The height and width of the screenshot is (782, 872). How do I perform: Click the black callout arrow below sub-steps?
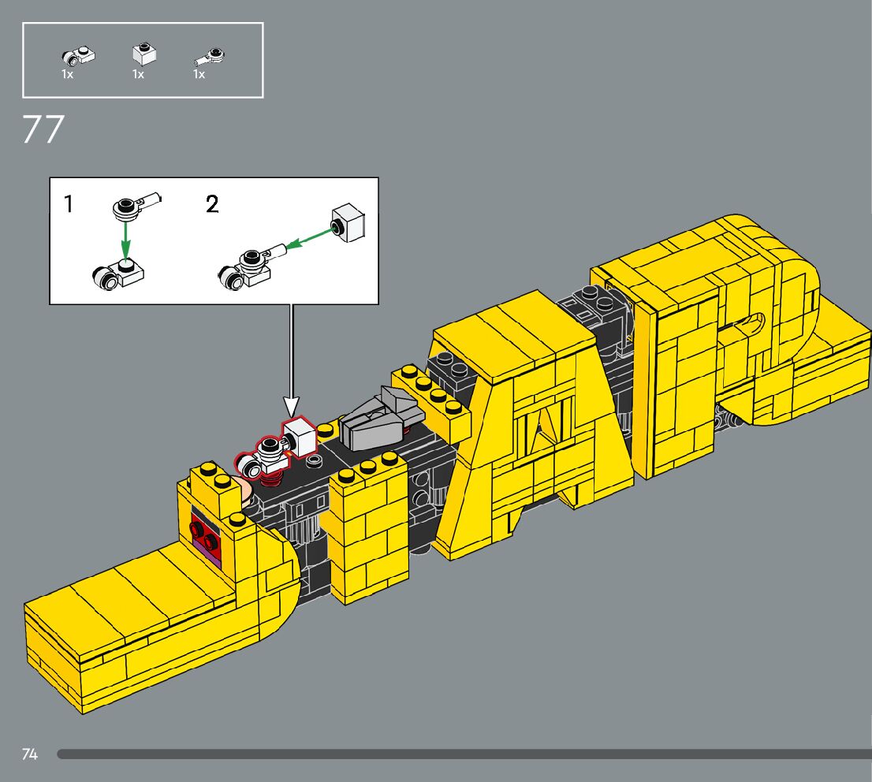coord(292,359)
